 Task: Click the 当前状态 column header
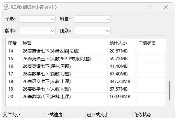[151, 43]
